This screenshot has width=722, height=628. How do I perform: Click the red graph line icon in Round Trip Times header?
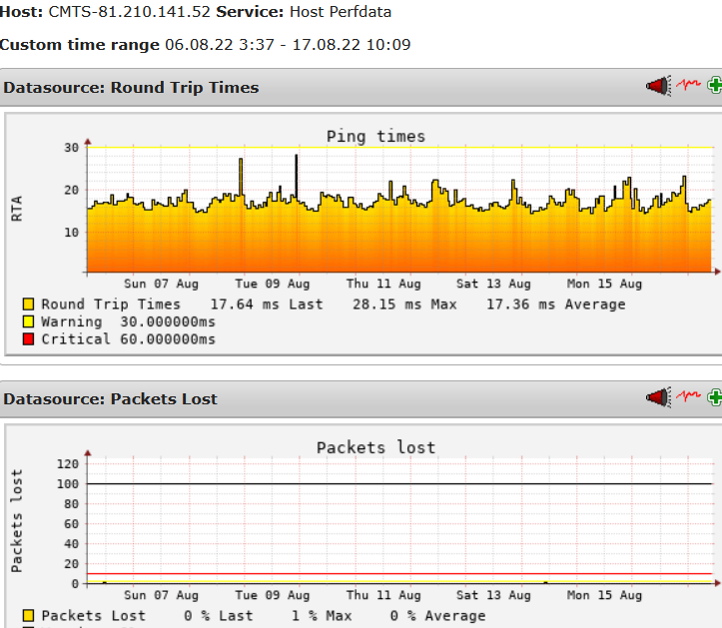click(x=688, y=84)
